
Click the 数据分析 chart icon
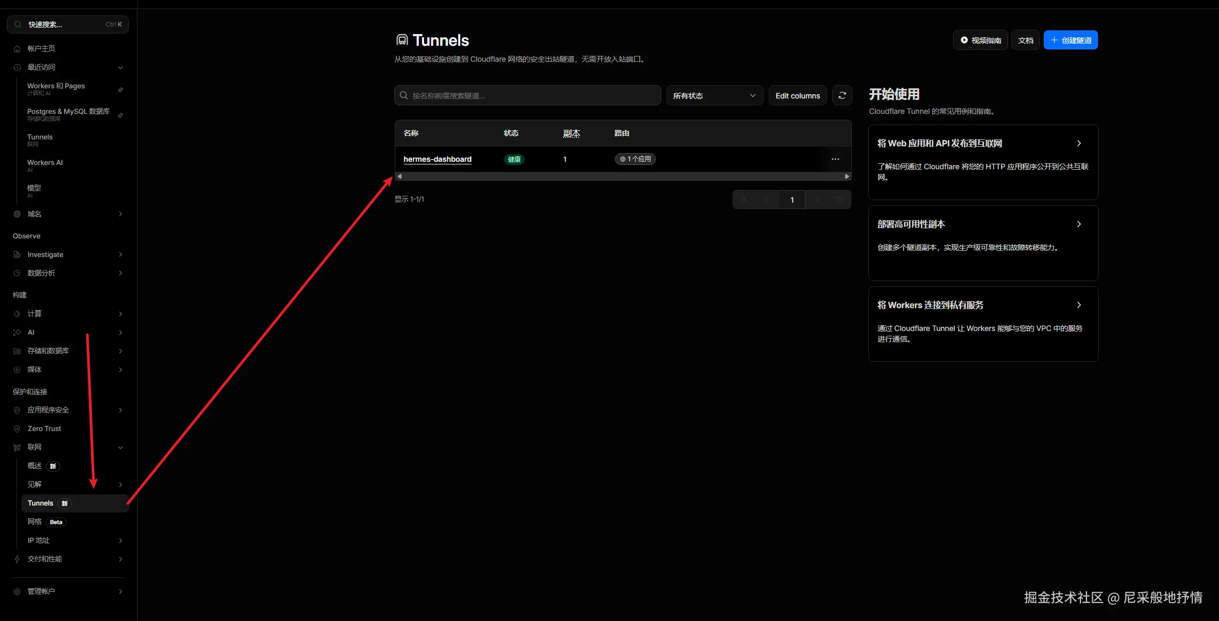(17, 273)
